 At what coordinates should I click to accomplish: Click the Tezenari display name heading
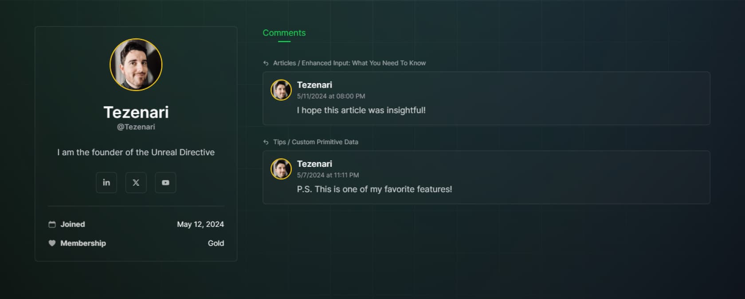click(x=136, y=112)
